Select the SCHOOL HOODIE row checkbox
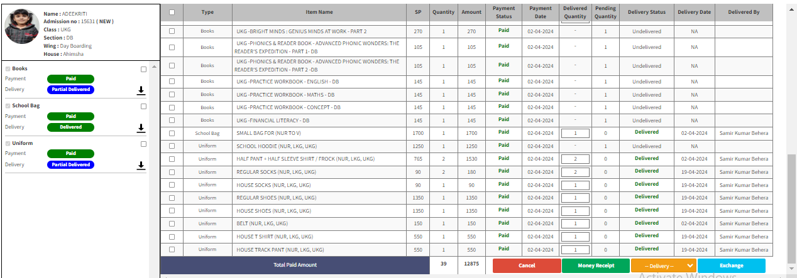The image size is (797, 278). coord(172,146)
